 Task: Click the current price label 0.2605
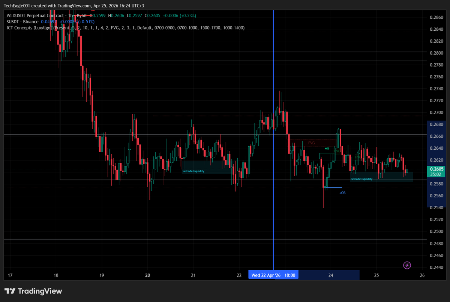click(x=437, y=169)
